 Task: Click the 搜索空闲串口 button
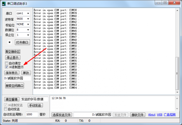click(15, 86)
